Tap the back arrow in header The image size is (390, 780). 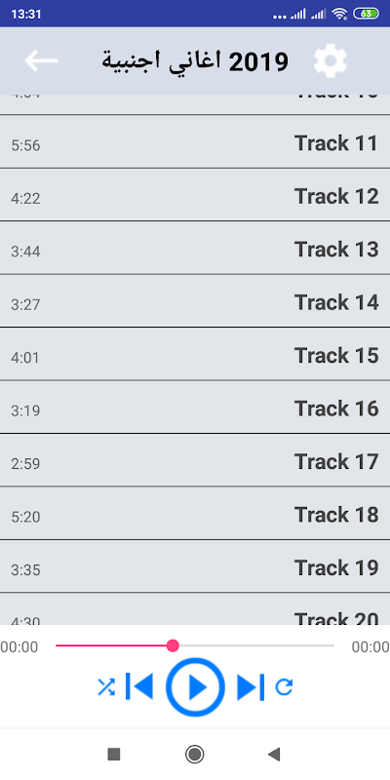41,60
